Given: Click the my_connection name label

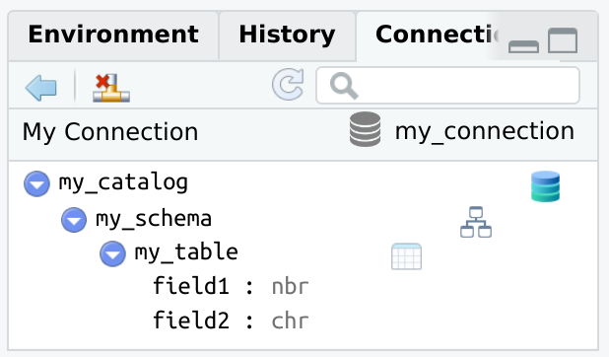Looking at the screenshot, I should (x=484, y=131).
